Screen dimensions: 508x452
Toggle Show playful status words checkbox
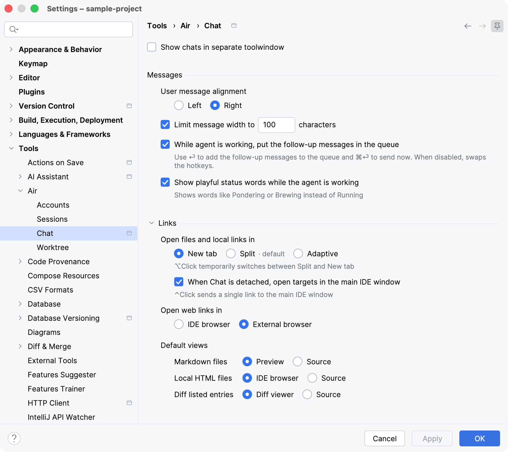[165, 182]
